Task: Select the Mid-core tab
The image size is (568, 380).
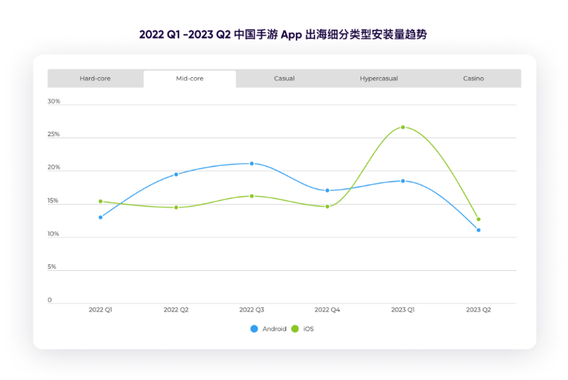Action: point(189,79)
